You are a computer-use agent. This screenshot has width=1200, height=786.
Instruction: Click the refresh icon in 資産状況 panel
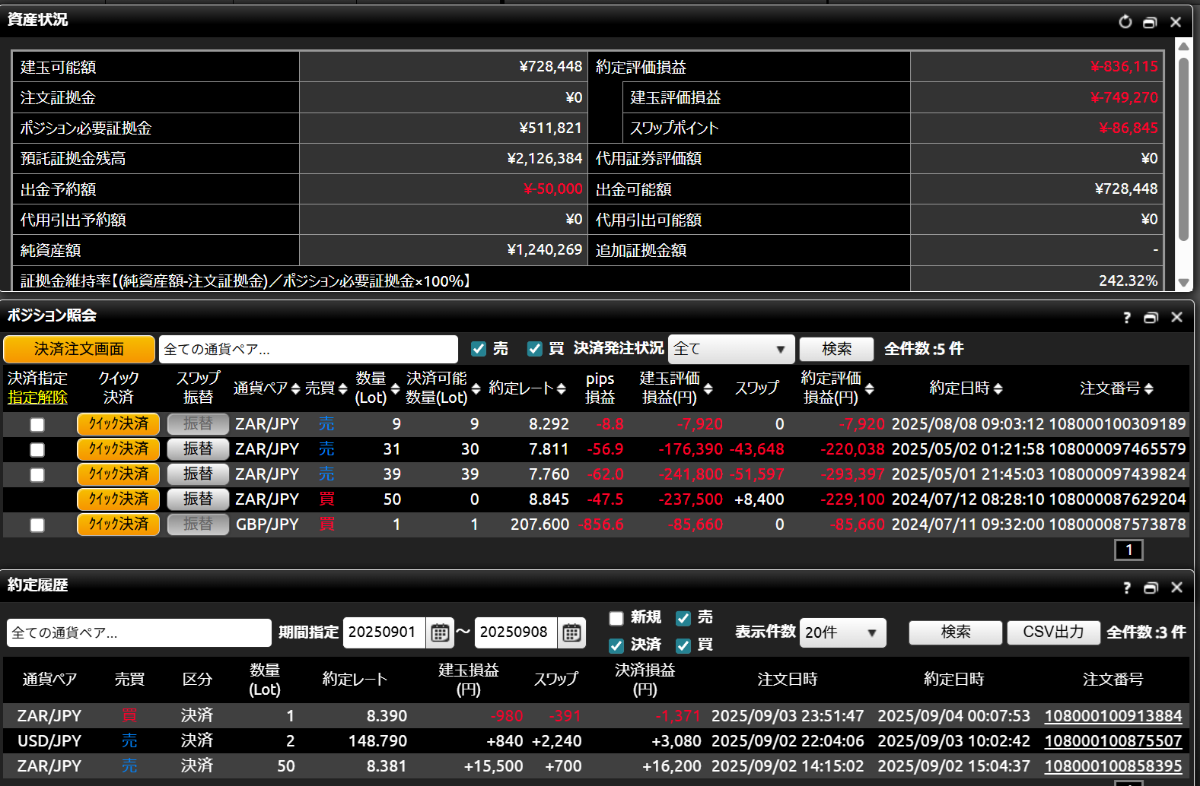pyautogui.click(x=1125, y=22)
